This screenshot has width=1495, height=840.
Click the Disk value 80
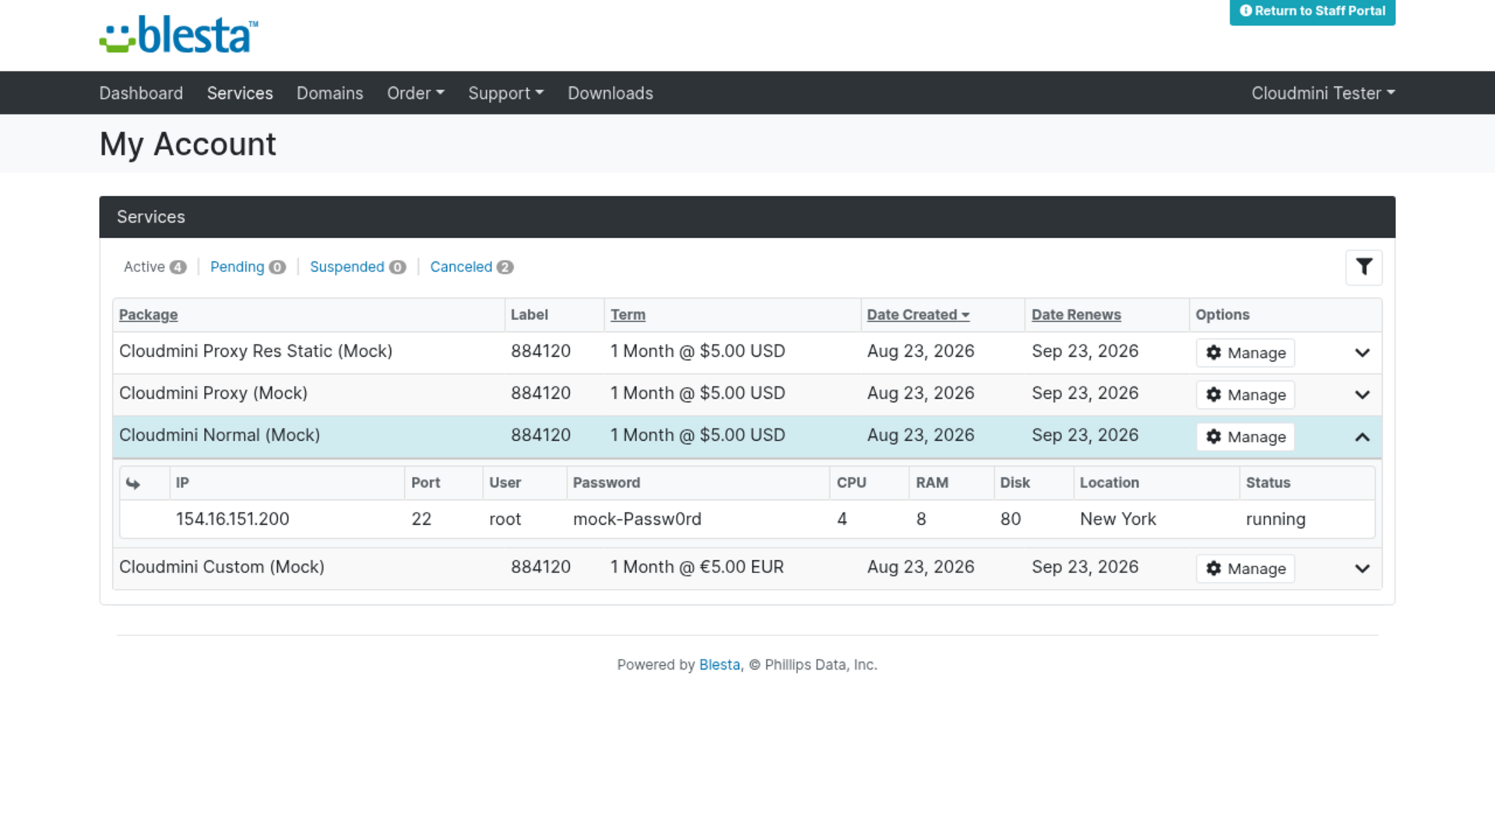(1010, 519)
